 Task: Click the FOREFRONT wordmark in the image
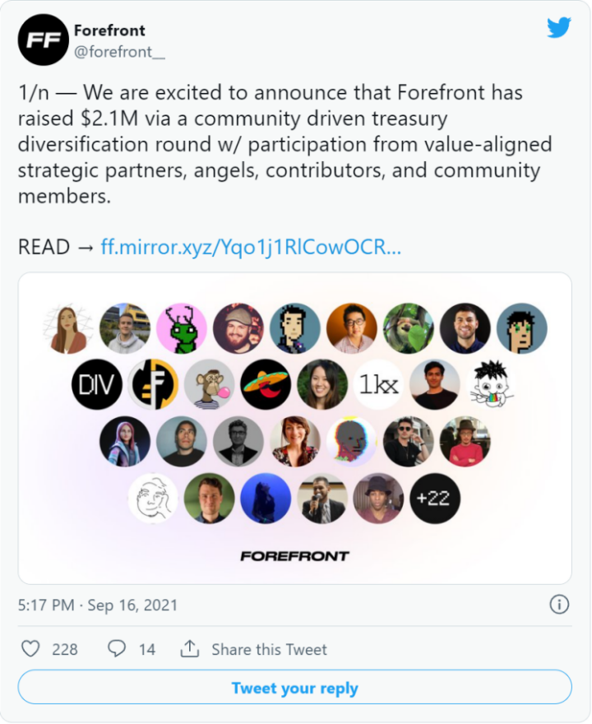[294, 556]
